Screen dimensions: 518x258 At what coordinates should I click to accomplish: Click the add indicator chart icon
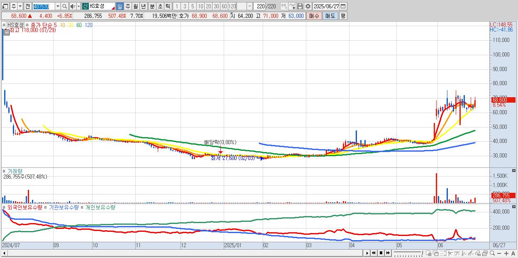tap(284, 6)
